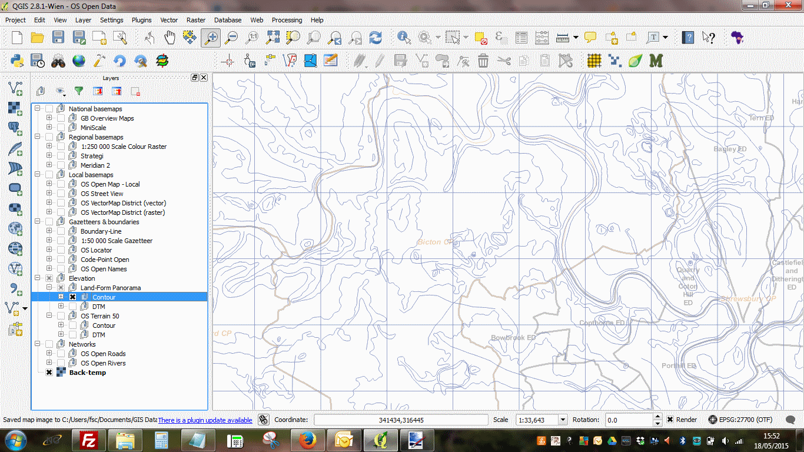Click the Text Annotation tool icon
Viewport: 804px width, 452px height.
pyautogui.click(x=653, y=38)
